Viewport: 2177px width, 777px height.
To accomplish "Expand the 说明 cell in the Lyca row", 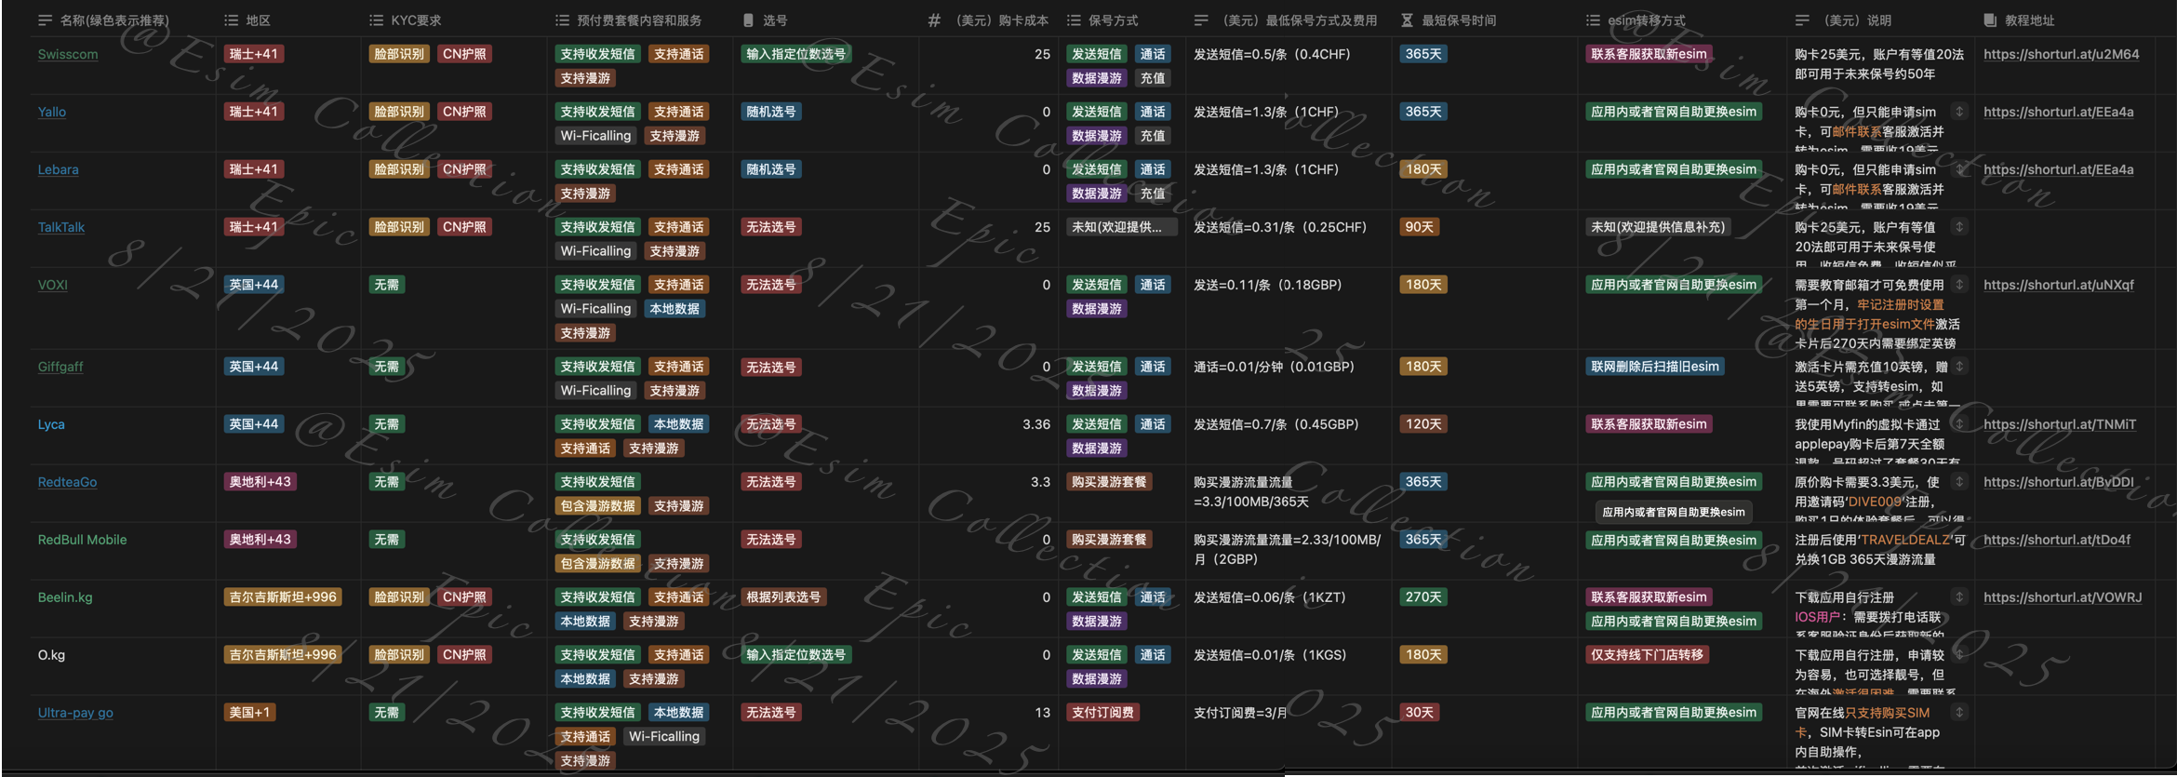I will (x=1959, y=424).
